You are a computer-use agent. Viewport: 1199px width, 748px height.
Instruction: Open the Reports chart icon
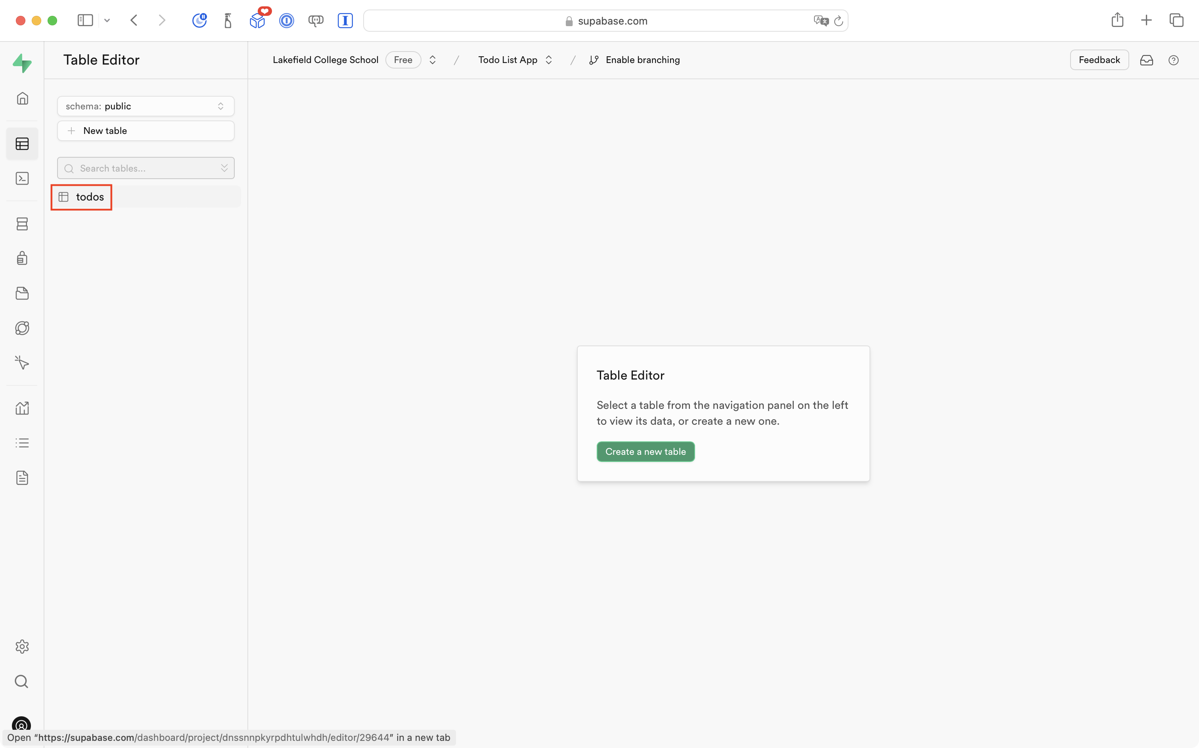[22, 408]
